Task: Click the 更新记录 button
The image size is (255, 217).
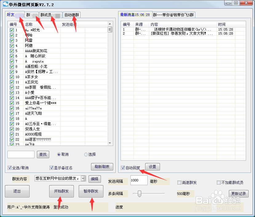Action: pyautogui.click(x=239, y=193)
